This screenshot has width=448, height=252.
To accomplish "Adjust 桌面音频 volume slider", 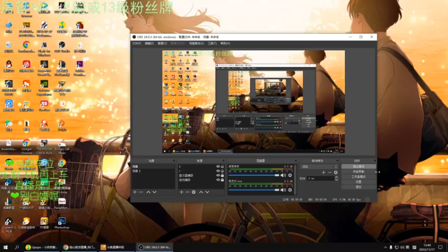I will click(254, 175).
